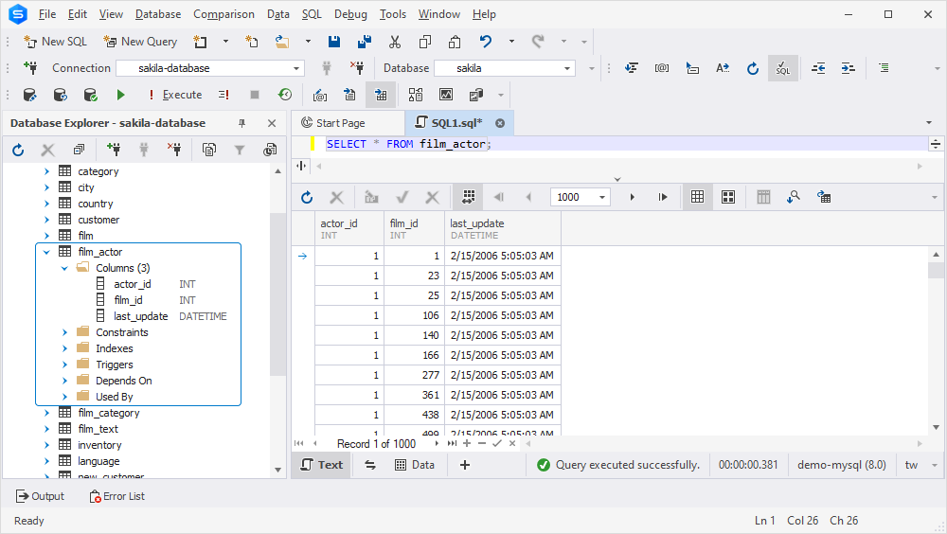Switch to grid view icon
Screen dimensions: 947x534
pyautogui.click(x=698, y=197)
